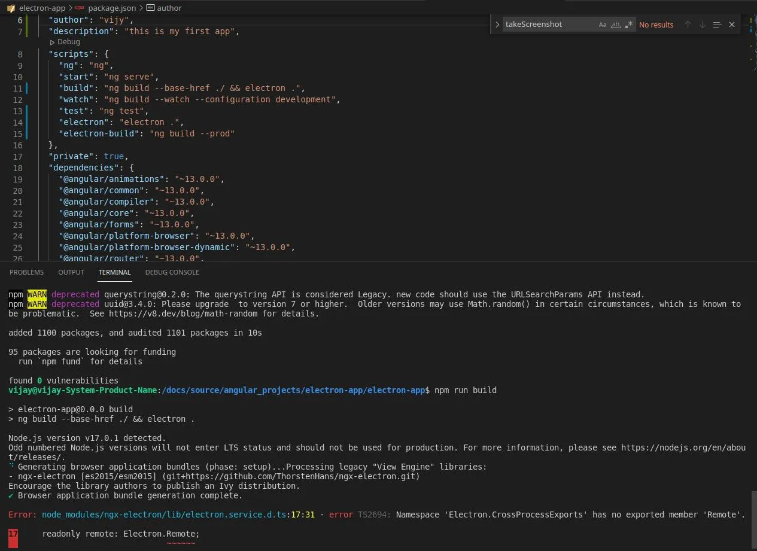Click the "@angular/forms" dependency key
This screenshot has height=551, width=757.
click(99, 224)
